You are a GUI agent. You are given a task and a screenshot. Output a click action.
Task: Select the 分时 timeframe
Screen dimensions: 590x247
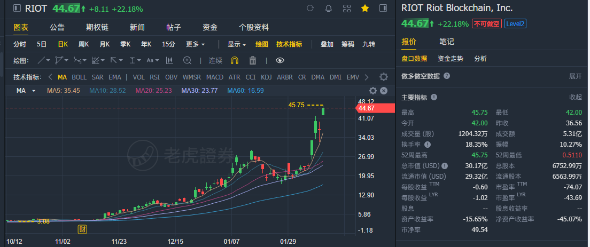pyautogui.click(x=20, y=44)
